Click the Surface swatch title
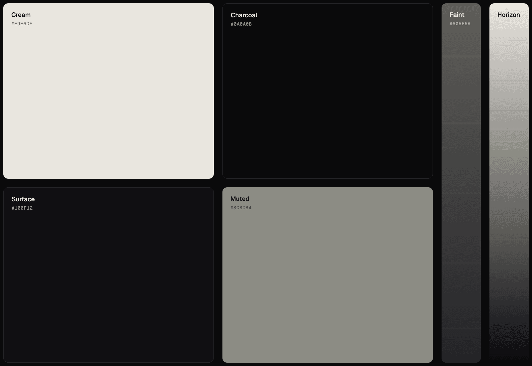 point(23,199)
